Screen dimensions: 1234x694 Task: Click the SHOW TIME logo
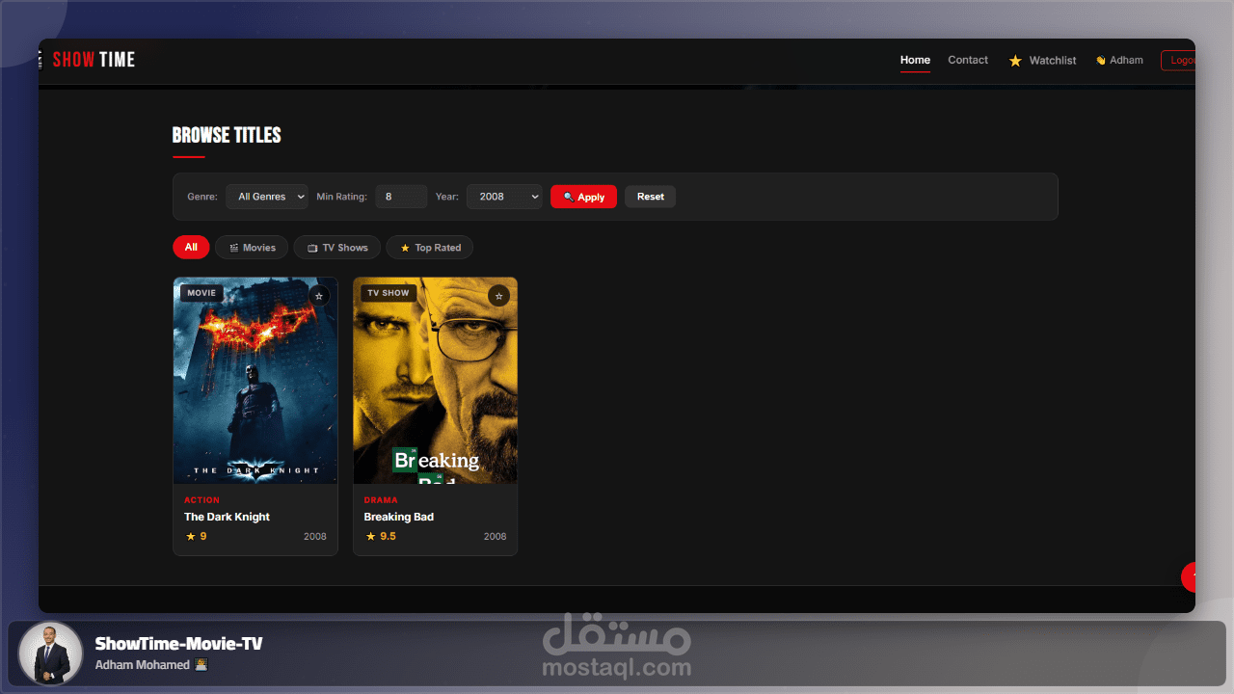click(x=94, y=60)
